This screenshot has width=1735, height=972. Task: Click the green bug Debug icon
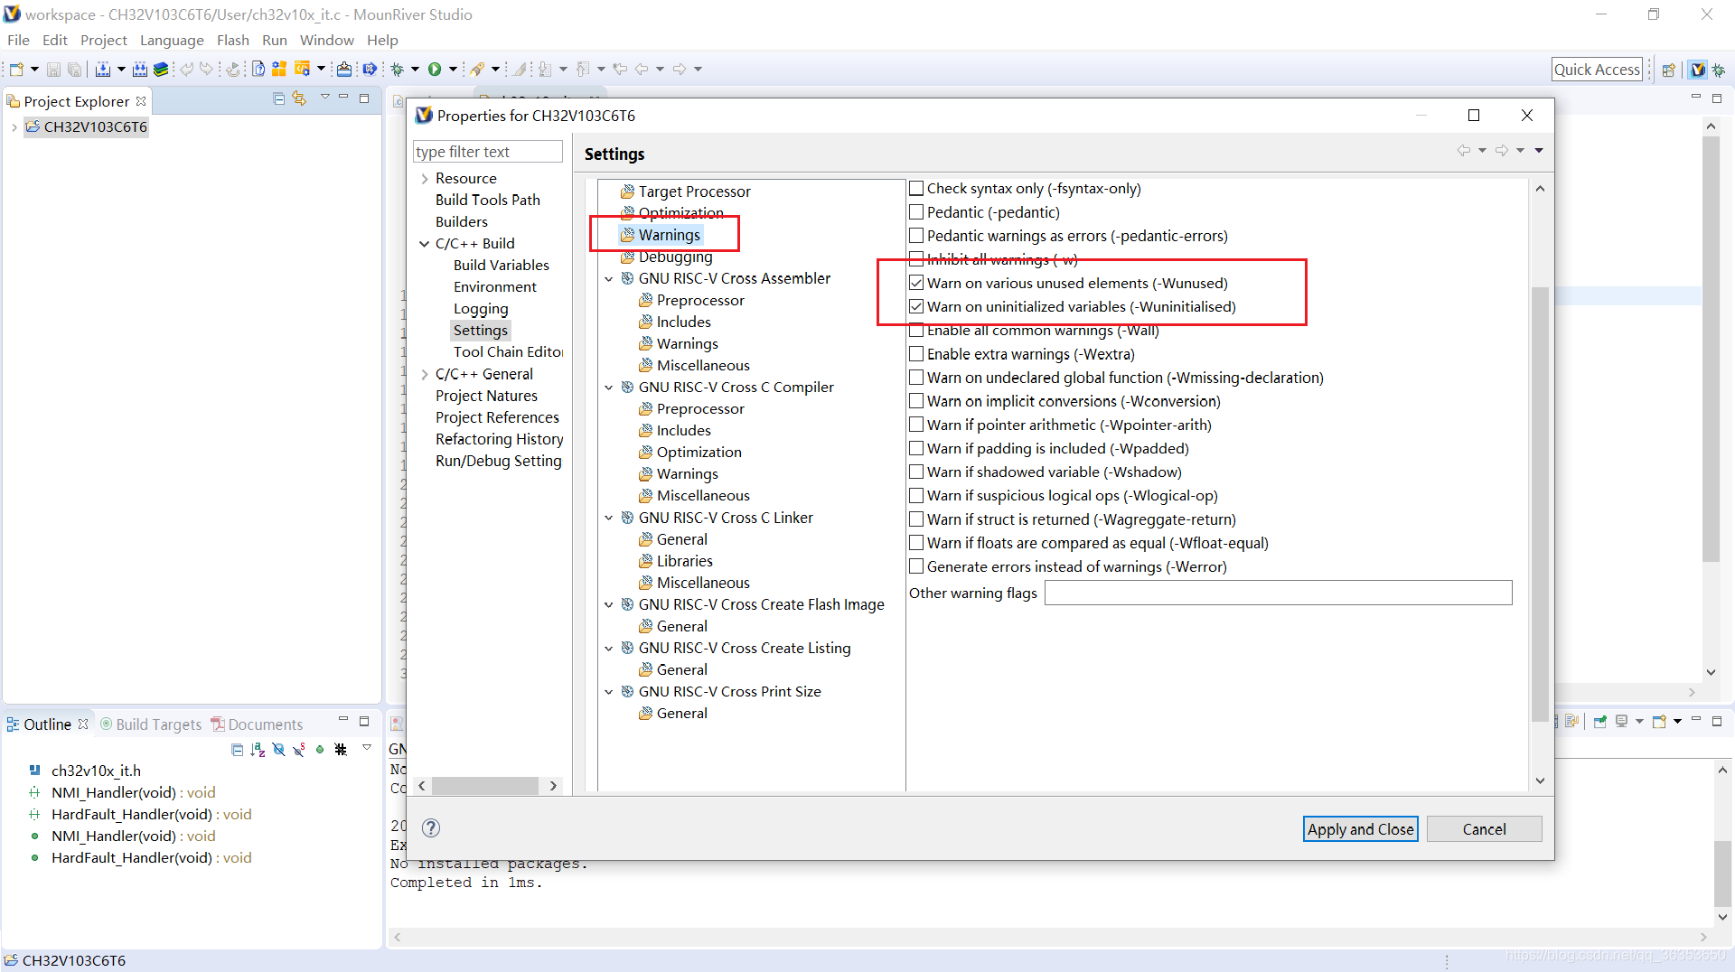[x=398, y=70]
